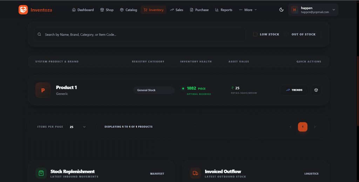This screenshot has height=182, width=359.
Task: Open the Catalog menu item
Action: click(x=128, y=10)
